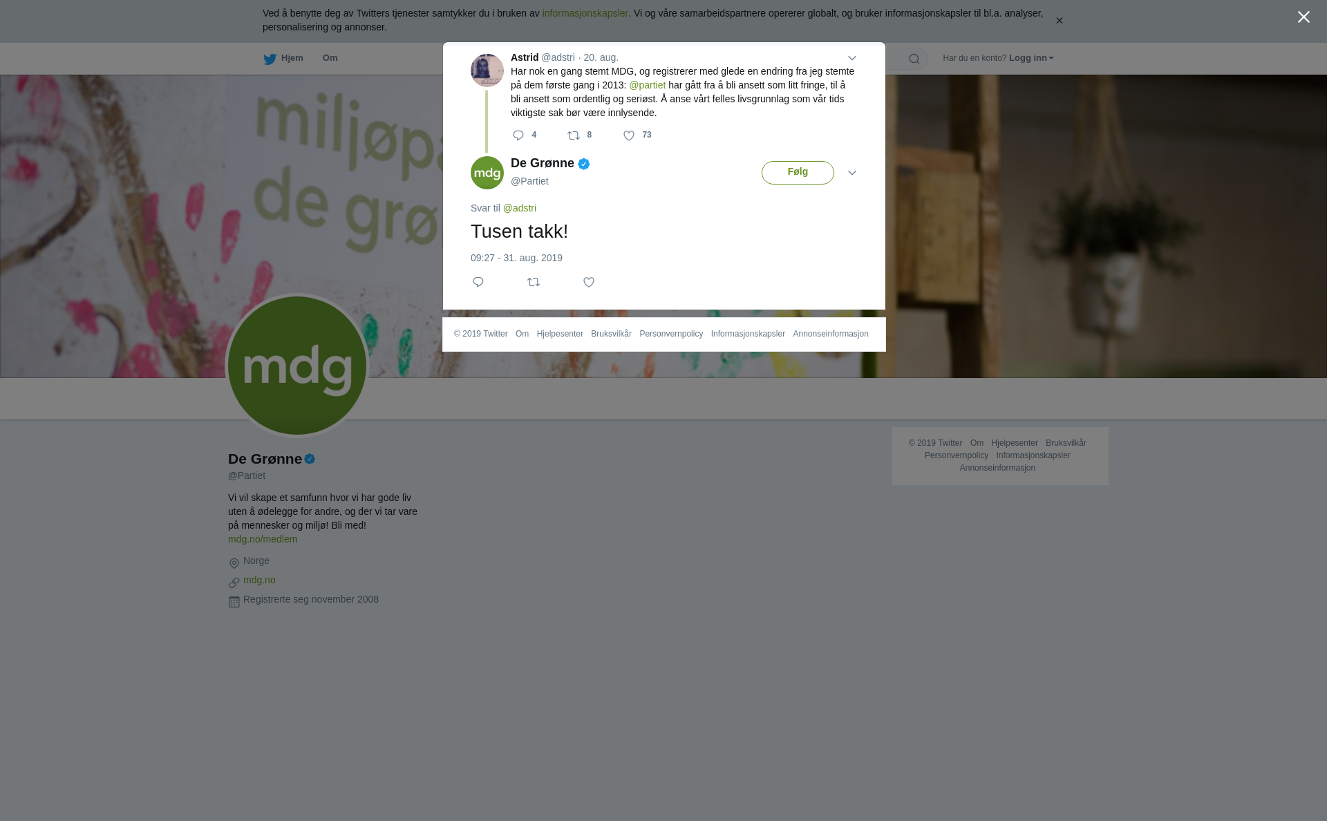Open Personvernpolicy link in overlay footer
The image size is (1327, 821).
pos(671,334)
